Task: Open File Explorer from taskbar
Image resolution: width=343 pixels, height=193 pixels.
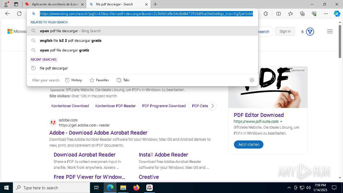Action: pos(123,188)
